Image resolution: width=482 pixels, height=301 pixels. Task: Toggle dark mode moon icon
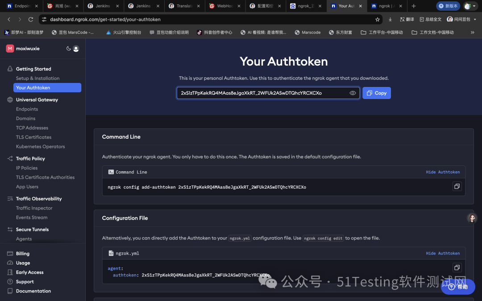(68, 48)
